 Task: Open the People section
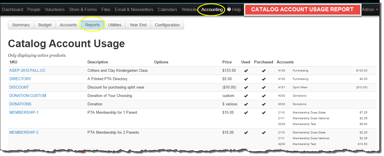[34, 10]
